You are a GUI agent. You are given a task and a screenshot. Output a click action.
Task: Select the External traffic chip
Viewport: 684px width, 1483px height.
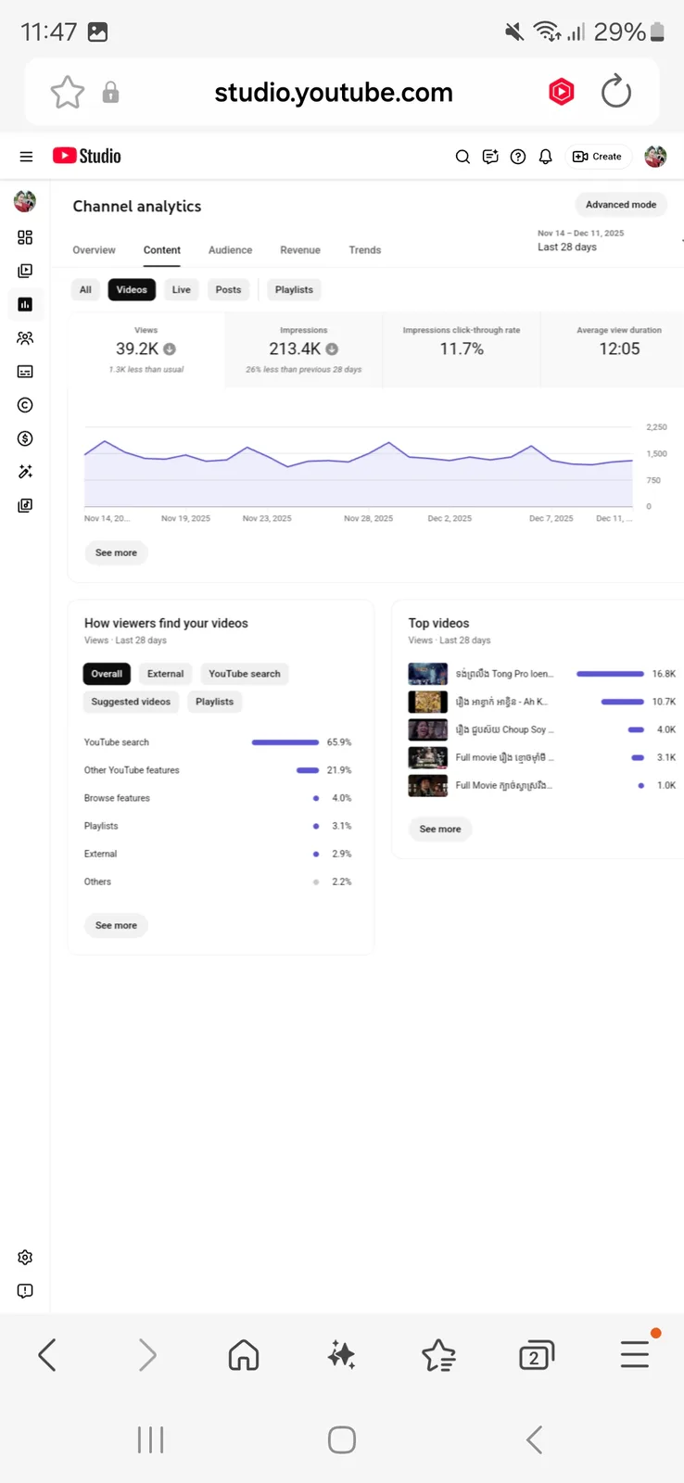(x=166, y=674)
